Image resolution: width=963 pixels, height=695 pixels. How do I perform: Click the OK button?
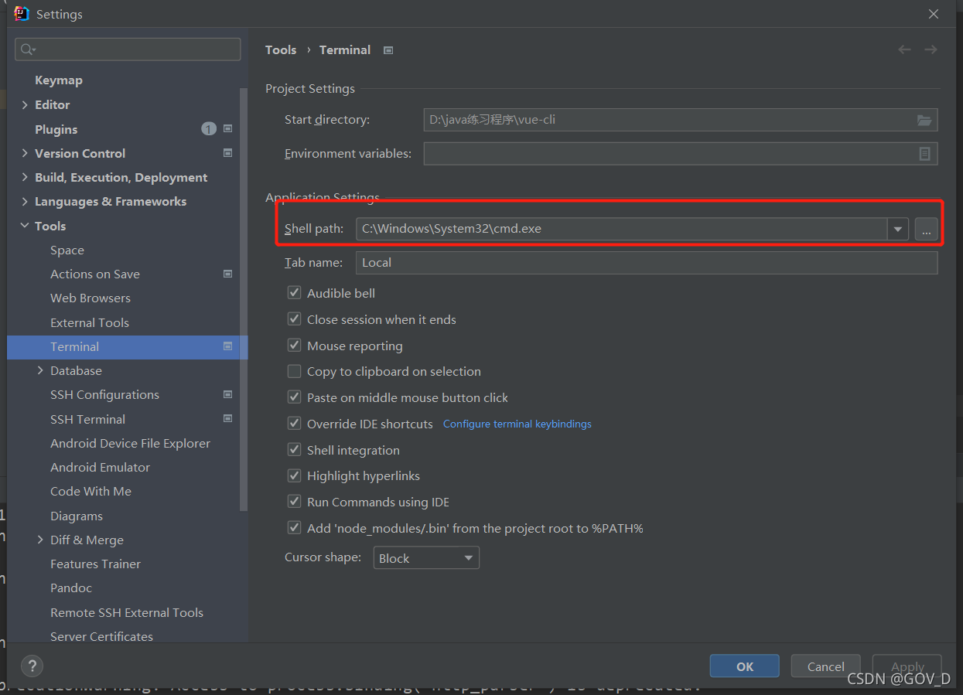click(745, 666)
